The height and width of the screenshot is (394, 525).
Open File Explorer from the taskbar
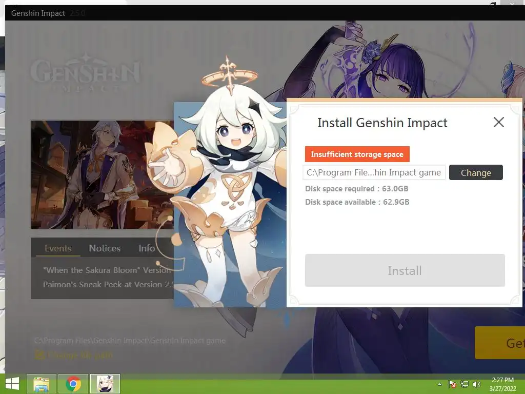tap(42, 384)
